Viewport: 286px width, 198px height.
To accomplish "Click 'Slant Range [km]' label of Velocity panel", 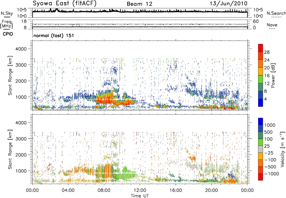I will 10,149.
